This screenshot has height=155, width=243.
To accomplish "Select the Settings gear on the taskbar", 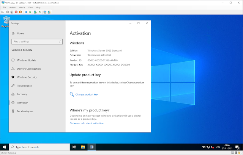I will point(92,147).
